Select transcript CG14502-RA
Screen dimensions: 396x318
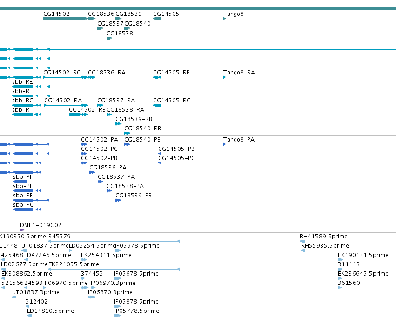tap(66, 105)
